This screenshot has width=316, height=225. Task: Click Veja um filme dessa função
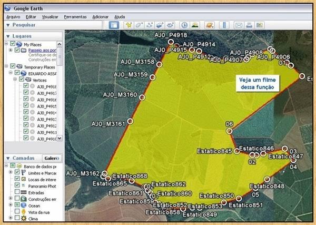point(258,83)
